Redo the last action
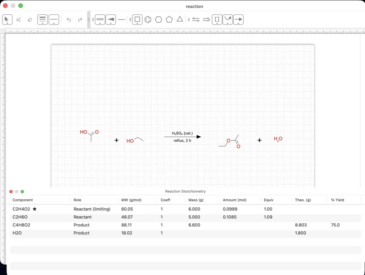365x275 pixels. (x=80, y=20)
